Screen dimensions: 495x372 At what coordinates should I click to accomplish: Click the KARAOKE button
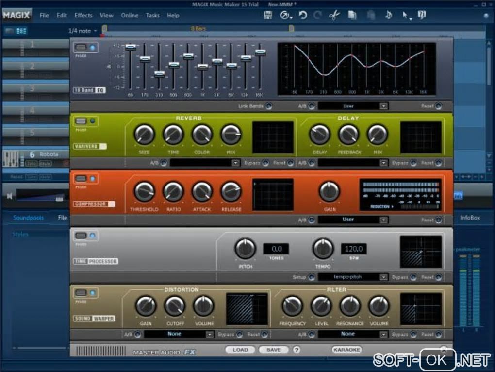pyautogui.click(x=346, y=350)
